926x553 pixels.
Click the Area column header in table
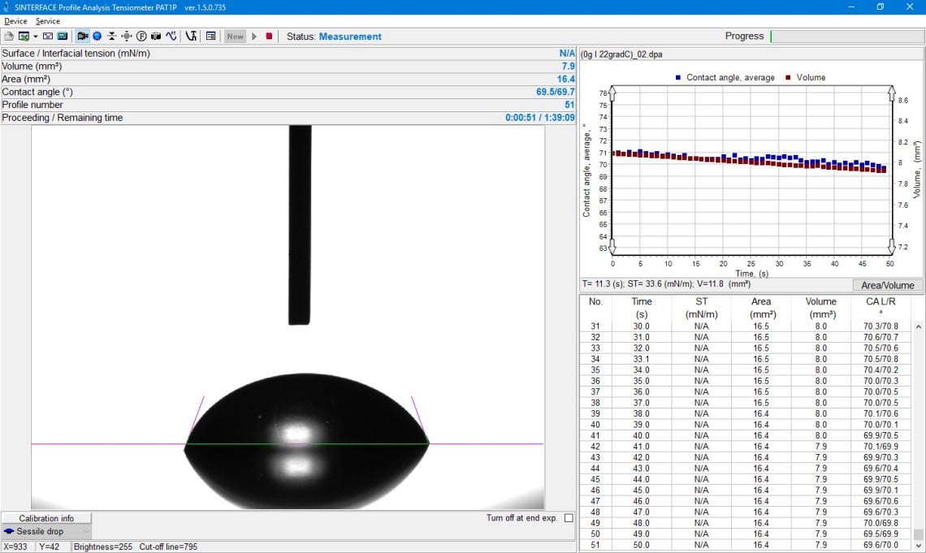pos(761,308)
